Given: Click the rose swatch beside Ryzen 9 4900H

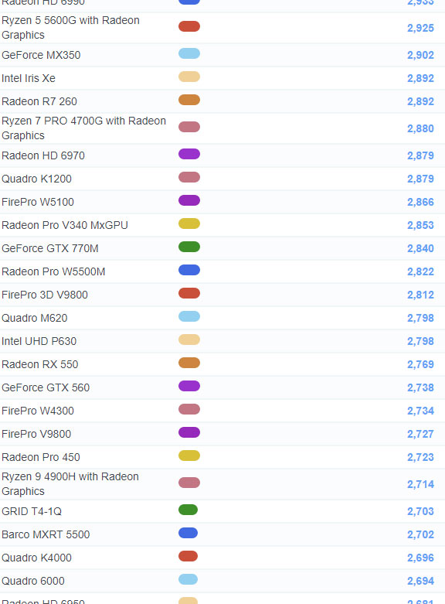Looking at the screenshot, I should [x=189, y=483].
